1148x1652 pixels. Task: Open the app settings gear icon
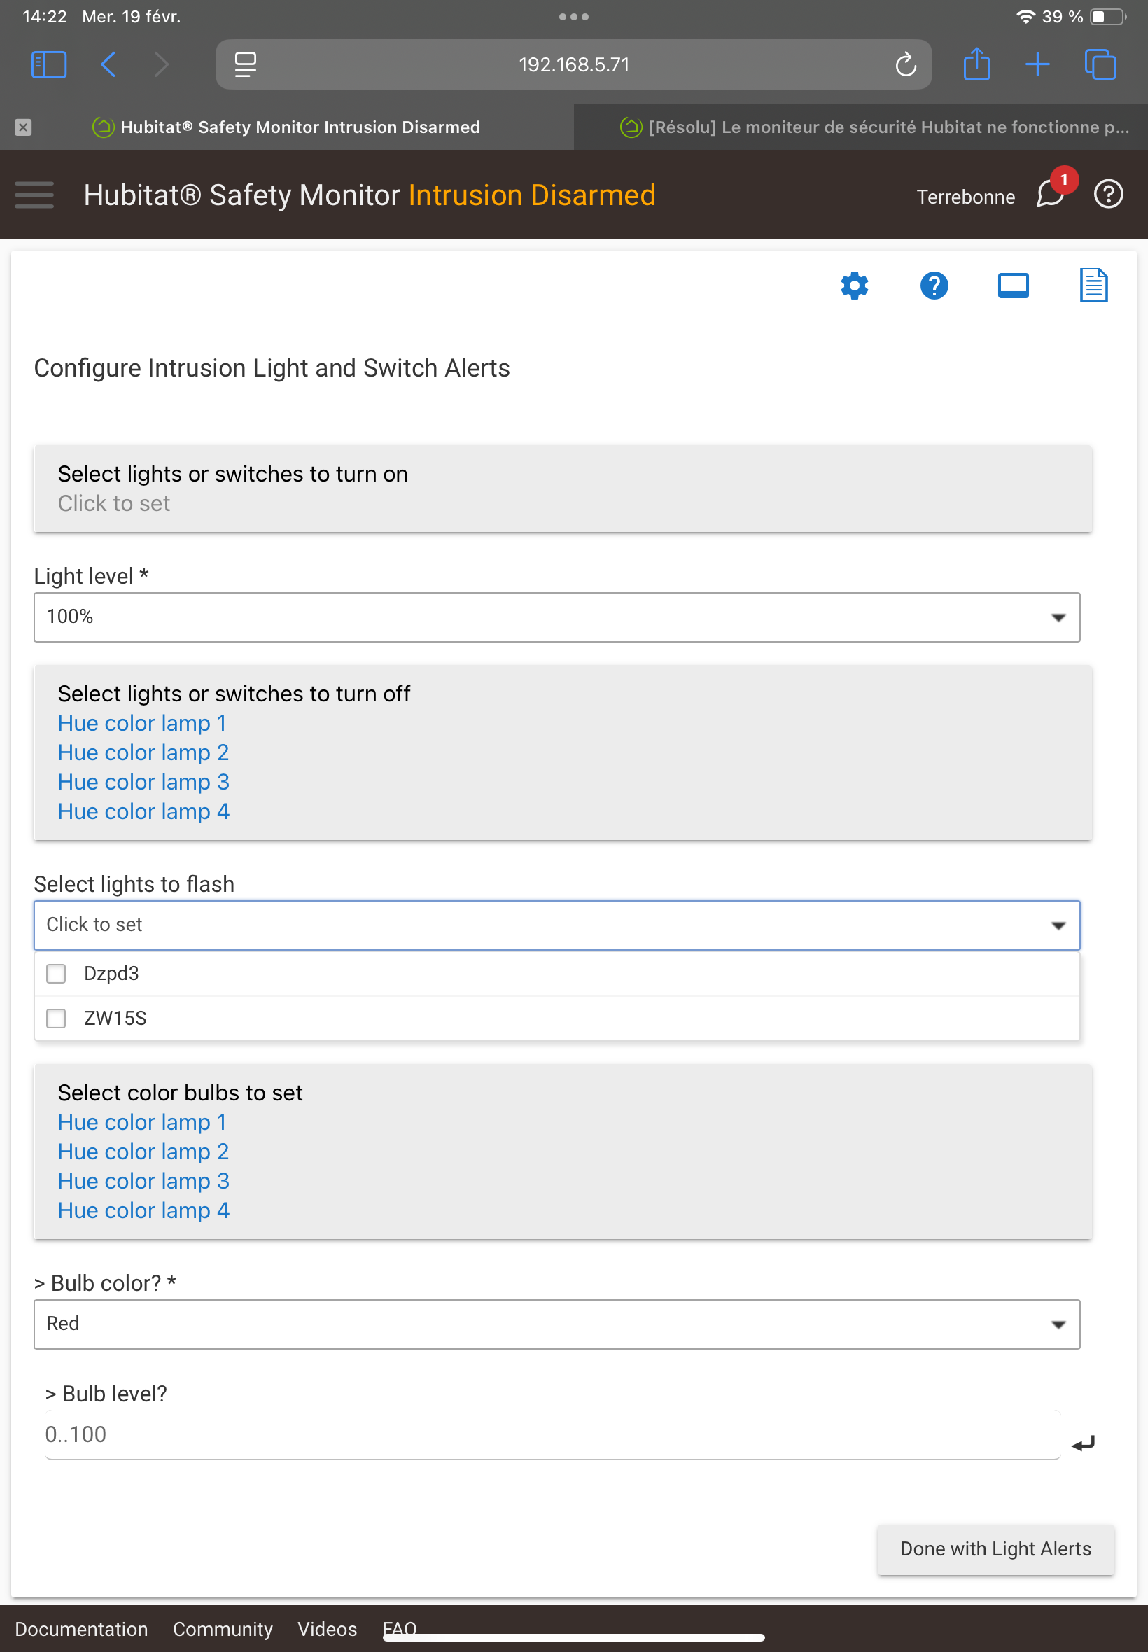(x=855, y=286)
